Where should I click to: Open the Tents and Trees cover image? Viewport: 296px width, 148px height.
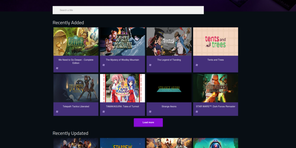[216, 42]
